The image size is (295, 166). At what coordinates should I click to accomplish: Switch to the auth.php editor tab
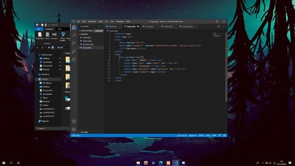149,27
